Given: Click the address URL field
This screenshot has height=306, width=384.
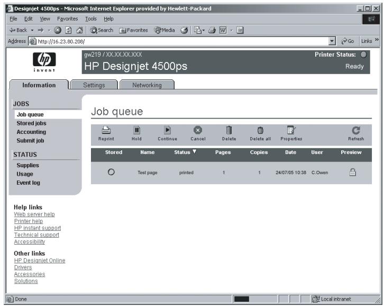Looking at the screenshot, I should click(182, 41).
